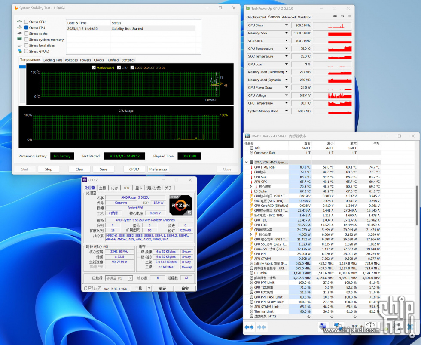Enable Stress local disks checkbox

coord(26,46)
